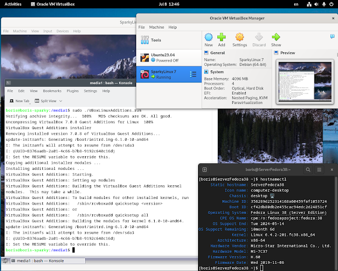The width and height of the screenshot is (338, 271).
Task: Close the VirtualBox Manager window
Action: tap(333, 18)
